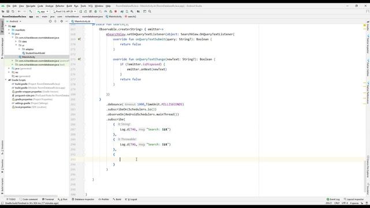Viewport: 370px width, 208px height.
Task: Click the Project panel gear settings icon
Action: point(62,21)
